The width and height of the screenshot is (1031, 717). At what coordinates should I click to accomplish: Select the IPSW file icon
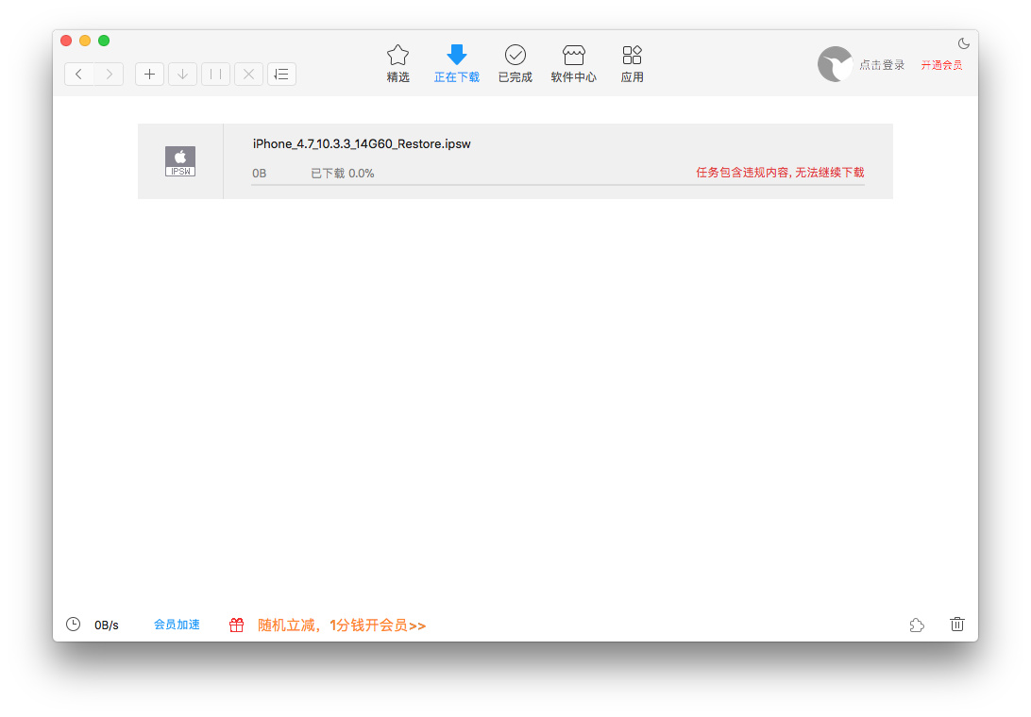click(x=180, y=161)
